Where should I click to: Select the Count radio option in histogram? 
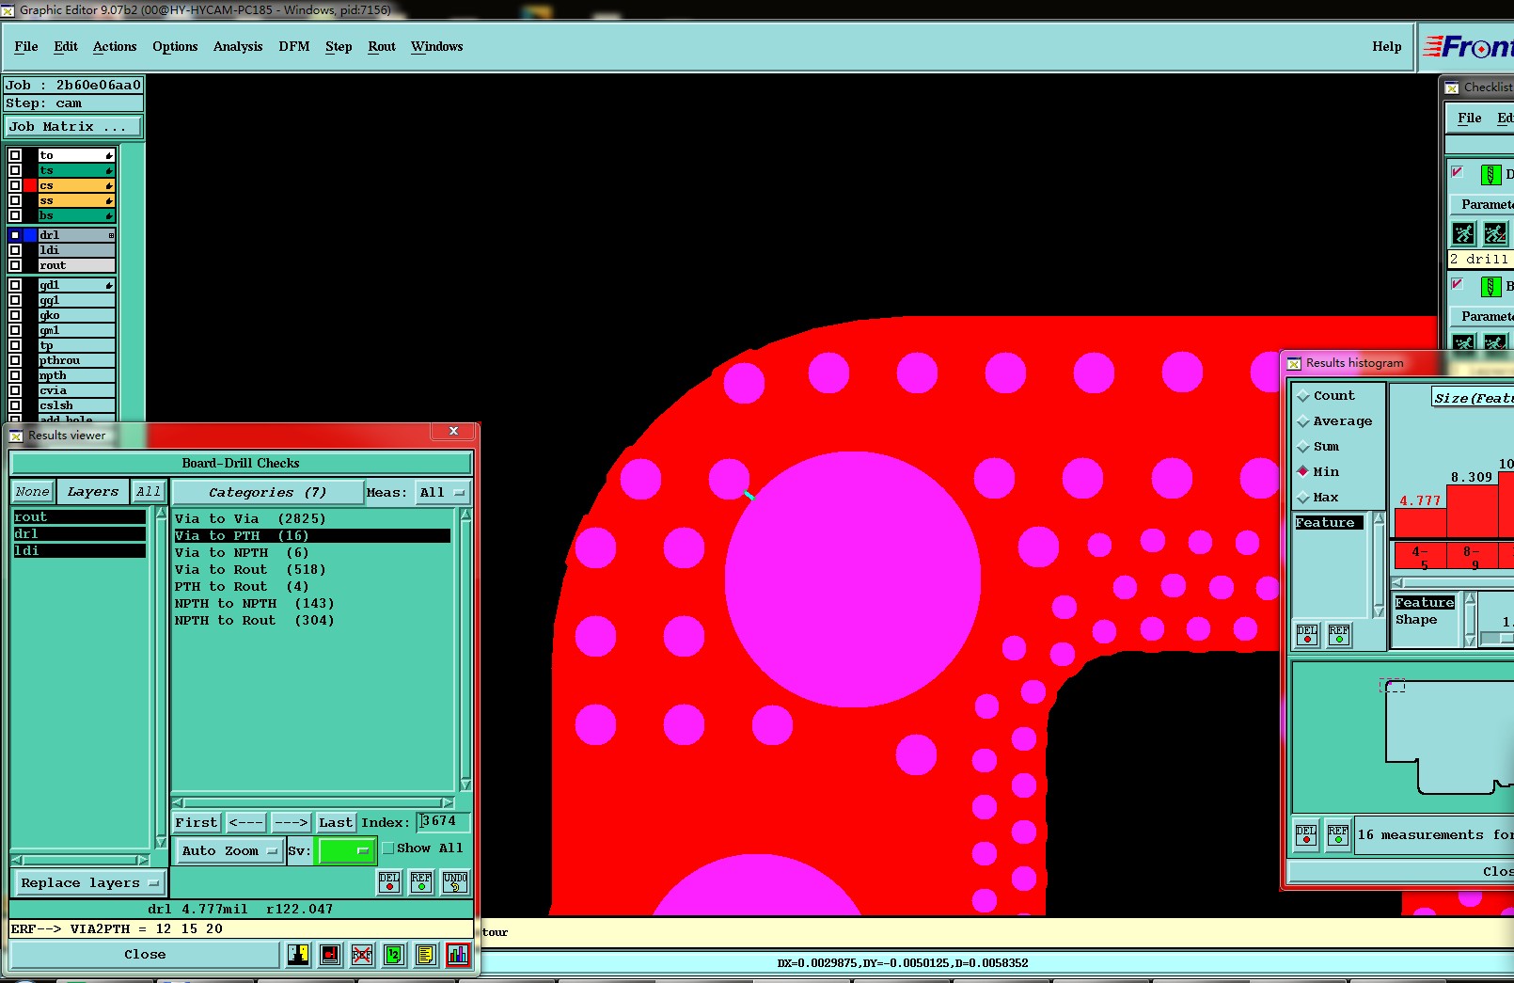(x=1303, y=396)
